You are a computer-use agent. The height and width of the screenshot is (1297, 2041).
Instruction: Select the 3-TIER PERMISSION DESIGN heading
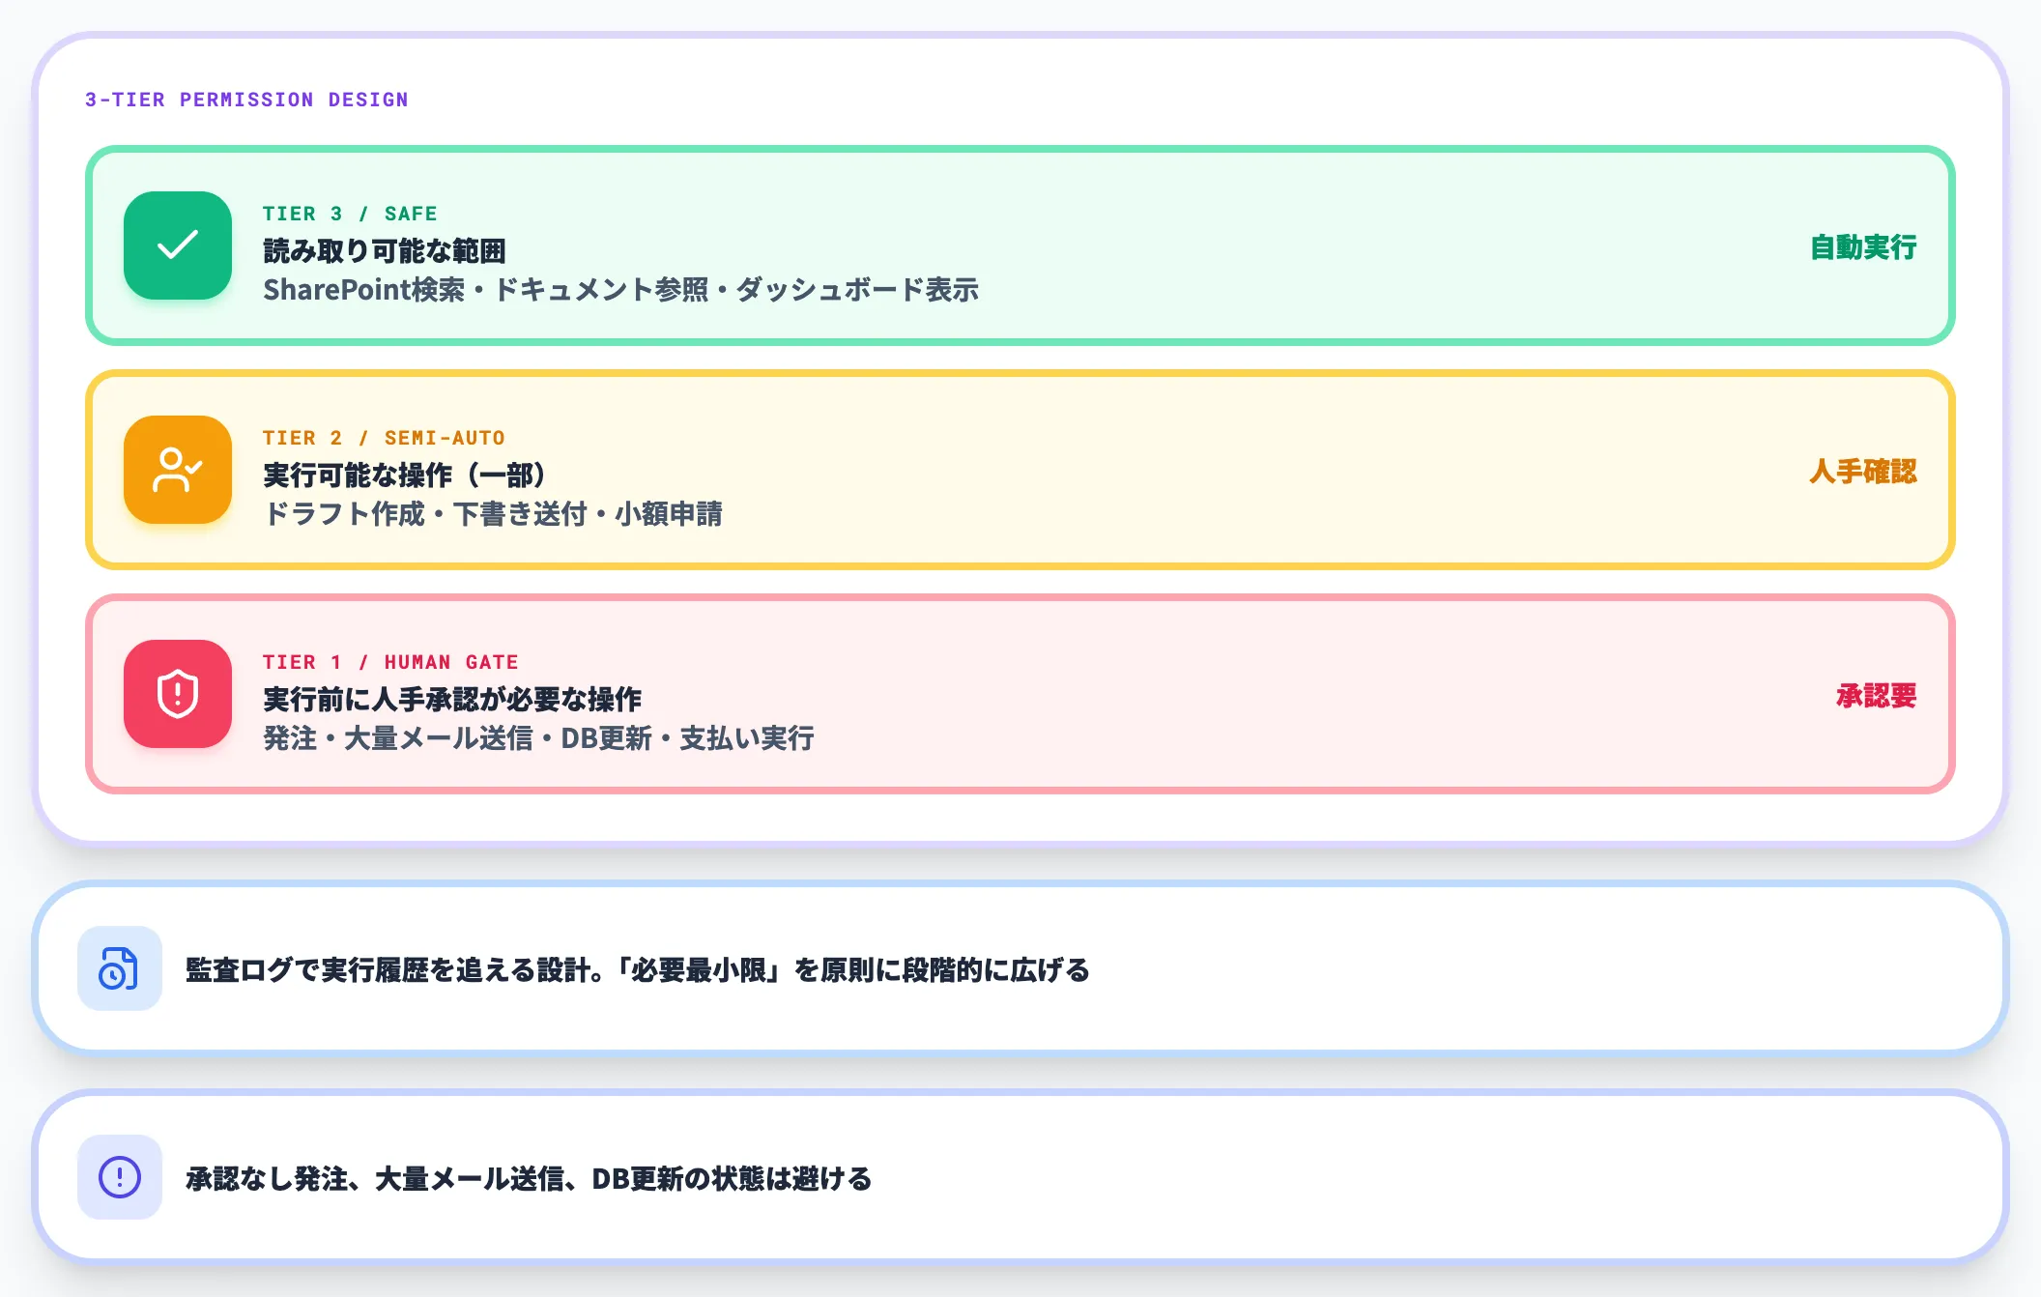[246, 100]
